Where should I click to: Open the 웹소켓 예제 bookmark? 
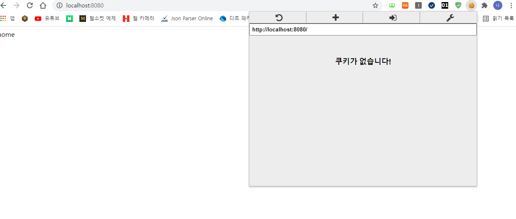[x=98, y=18]
